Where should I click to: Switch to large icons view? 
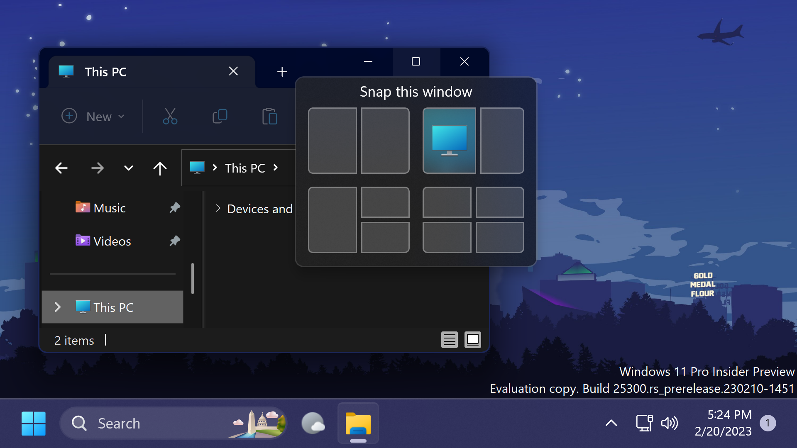coord(472,340)
